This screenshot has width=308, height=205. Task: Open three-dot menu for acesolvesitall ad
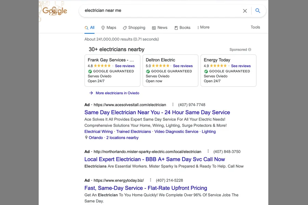pos(173,104)
